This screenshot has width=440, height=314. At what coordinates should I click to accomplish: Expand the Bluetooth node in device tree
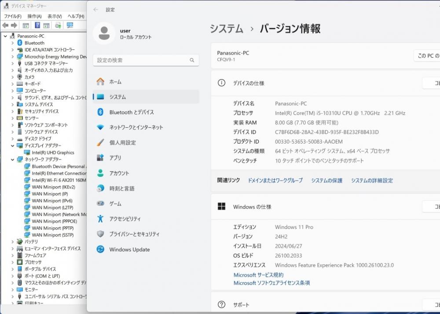coord(12,43)
